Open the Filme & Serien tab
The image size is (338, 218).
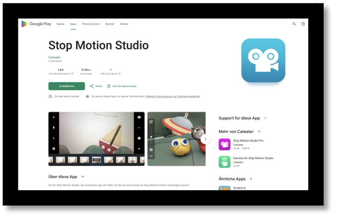91,24
